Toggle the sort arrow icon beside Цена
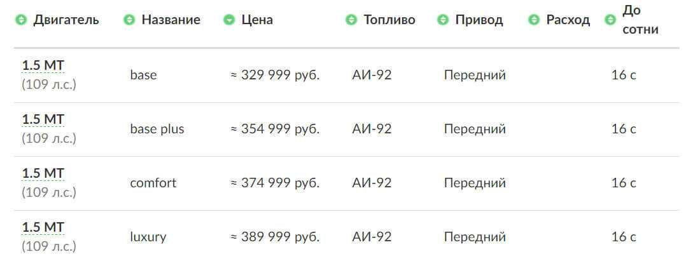 229,20
